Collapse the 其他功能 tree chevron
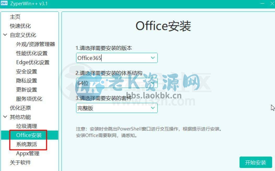 [5, 117]
